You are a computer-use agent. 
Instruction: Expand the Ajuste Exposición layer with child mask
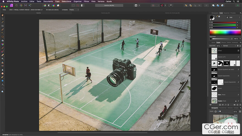(x=210, y=82)
